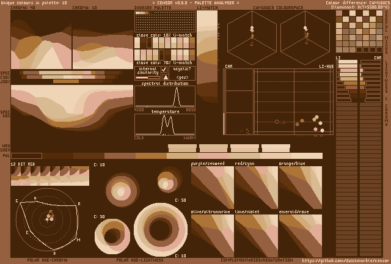This screenshot has width=391, height=264.
Task: Click the lime/violet complementary tile
Action: (257, 236)
